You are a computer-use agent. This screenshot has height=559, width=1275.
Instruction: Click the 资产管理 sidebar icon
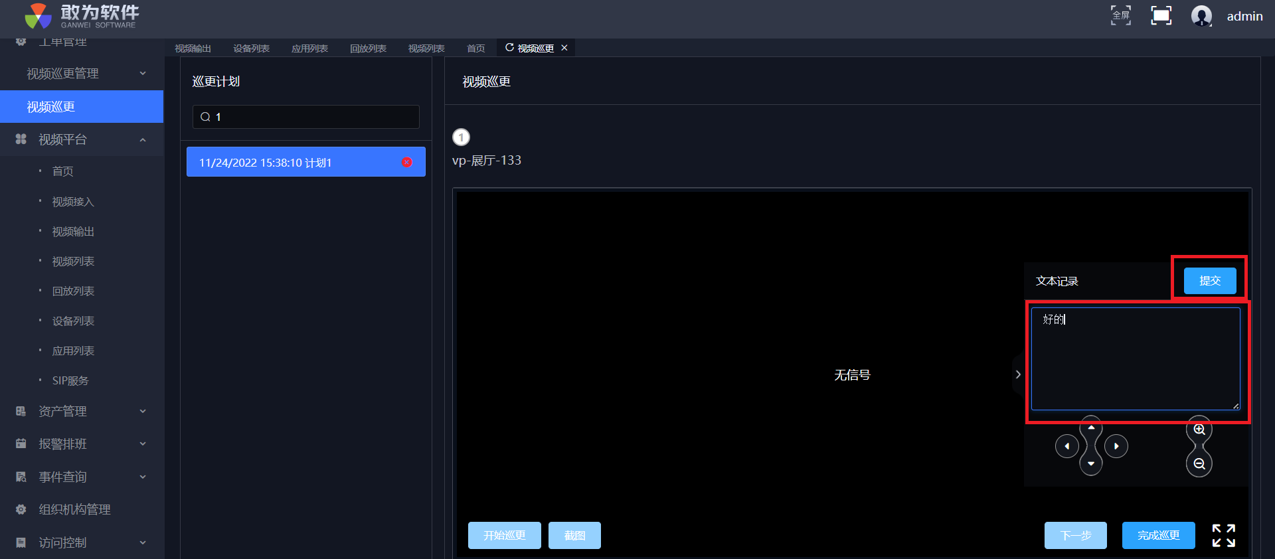click(x=21, y=412)
